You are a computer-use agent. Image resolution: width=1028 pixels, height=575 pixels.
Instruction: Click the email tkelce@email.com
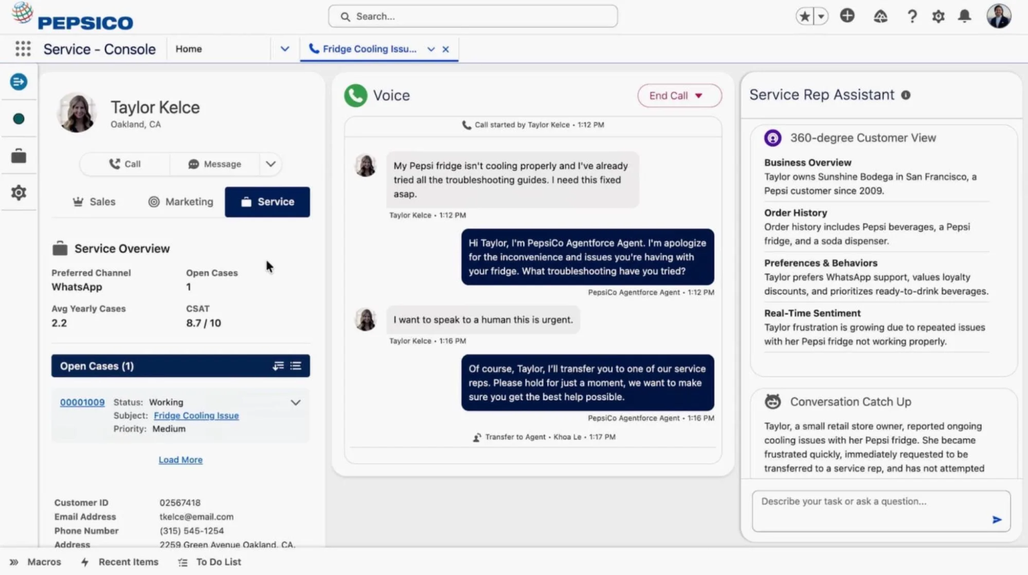tap(196, 516)
